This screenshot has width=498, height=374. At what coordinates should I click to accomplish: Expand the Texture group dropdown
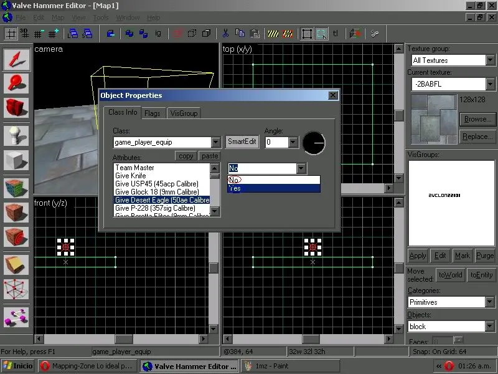pos(491,60)
